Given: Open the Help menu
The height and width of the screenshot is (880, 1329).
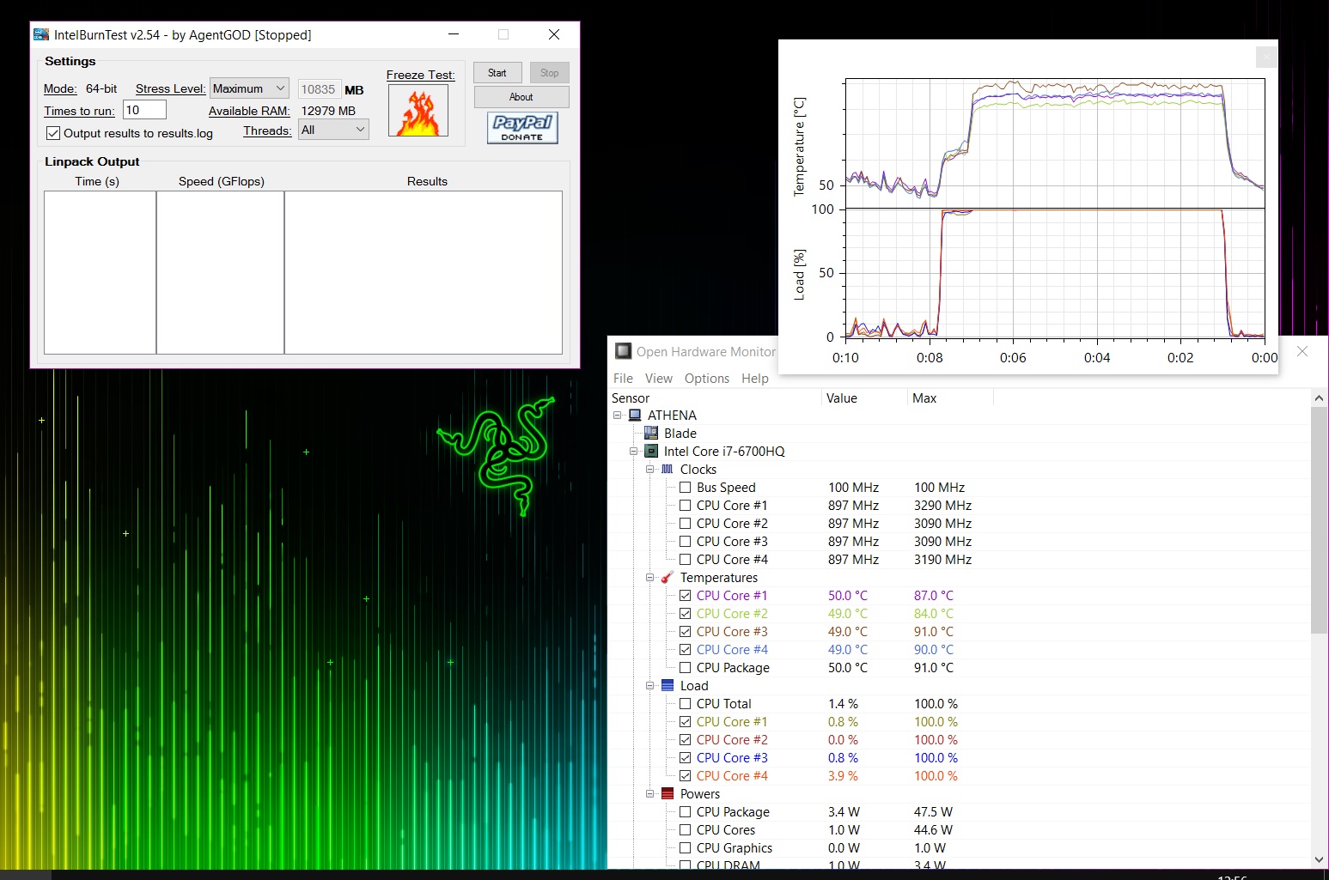Looking at the screenshot, I should coord(755,379).
